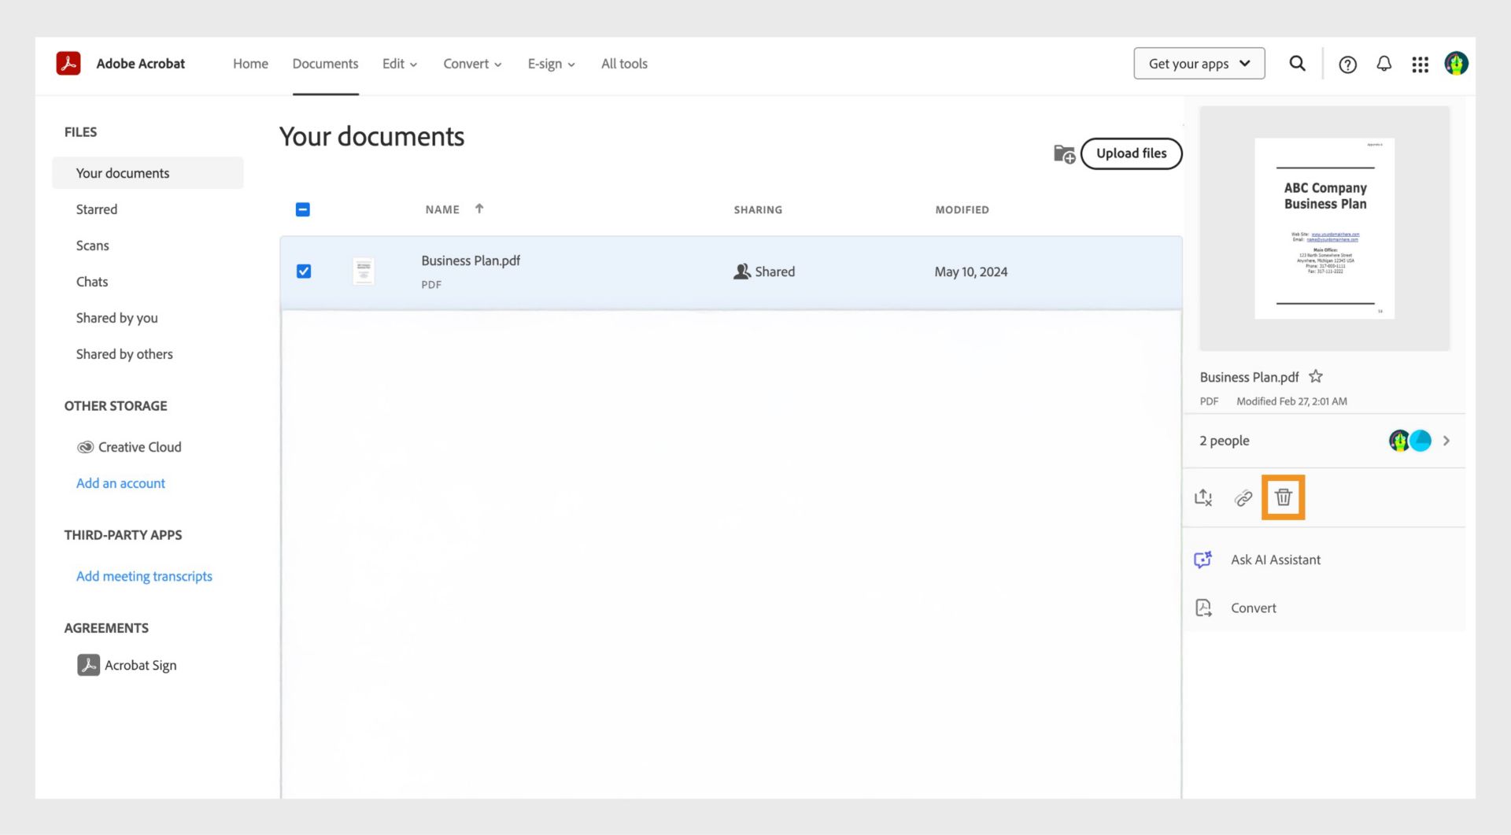Copy link using the chain link icon

1243,497
